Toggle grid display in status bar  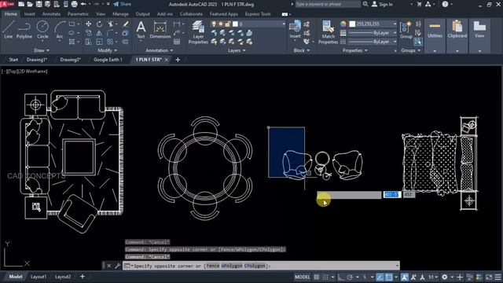pos(317,277)
